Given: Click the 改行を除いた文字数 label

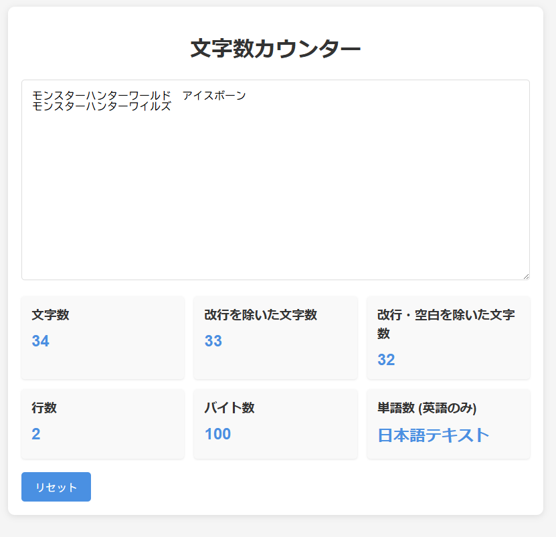Looking at the screenshot, I should pos(261,315).
